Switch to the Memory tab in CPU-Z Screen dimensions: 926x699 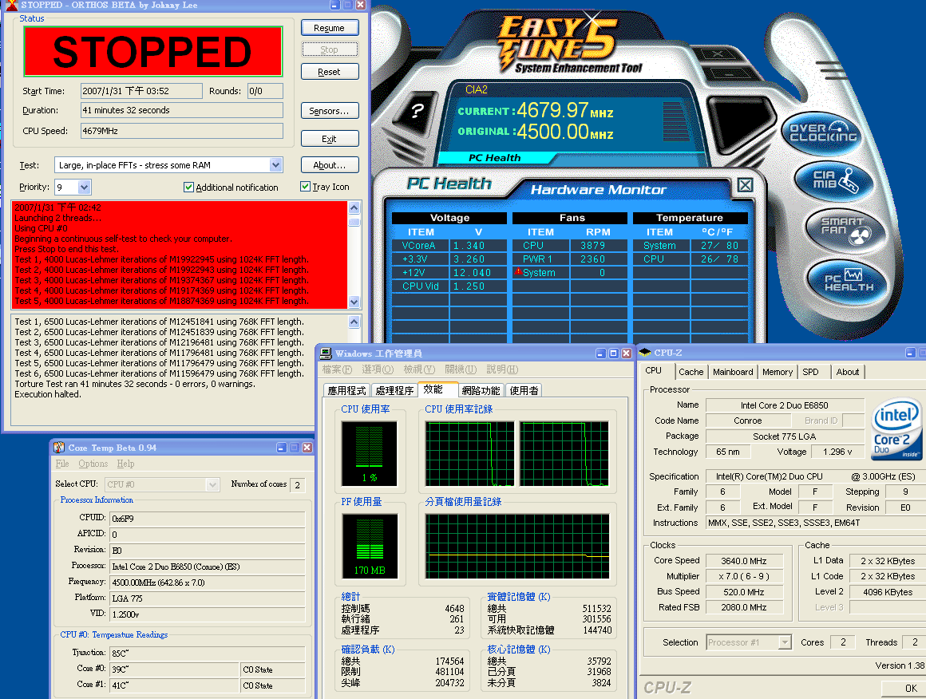pyautogui.click(x=778, y=372)
